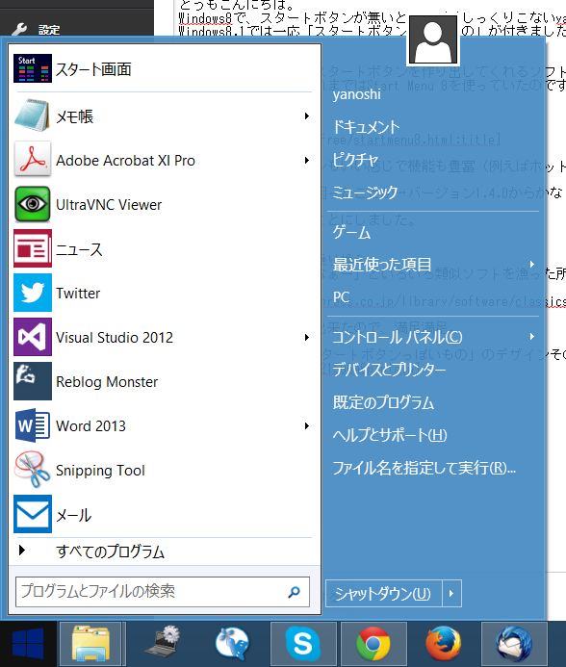Launch メモ帳 notepad icon
This screenshot has width=566, height=667.
pyautogui.click(x=33, y=115)
